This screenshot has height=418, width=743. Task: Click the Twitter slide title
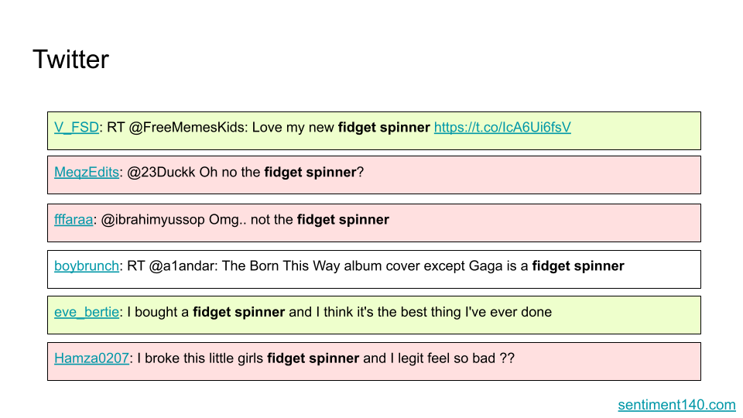70,60
